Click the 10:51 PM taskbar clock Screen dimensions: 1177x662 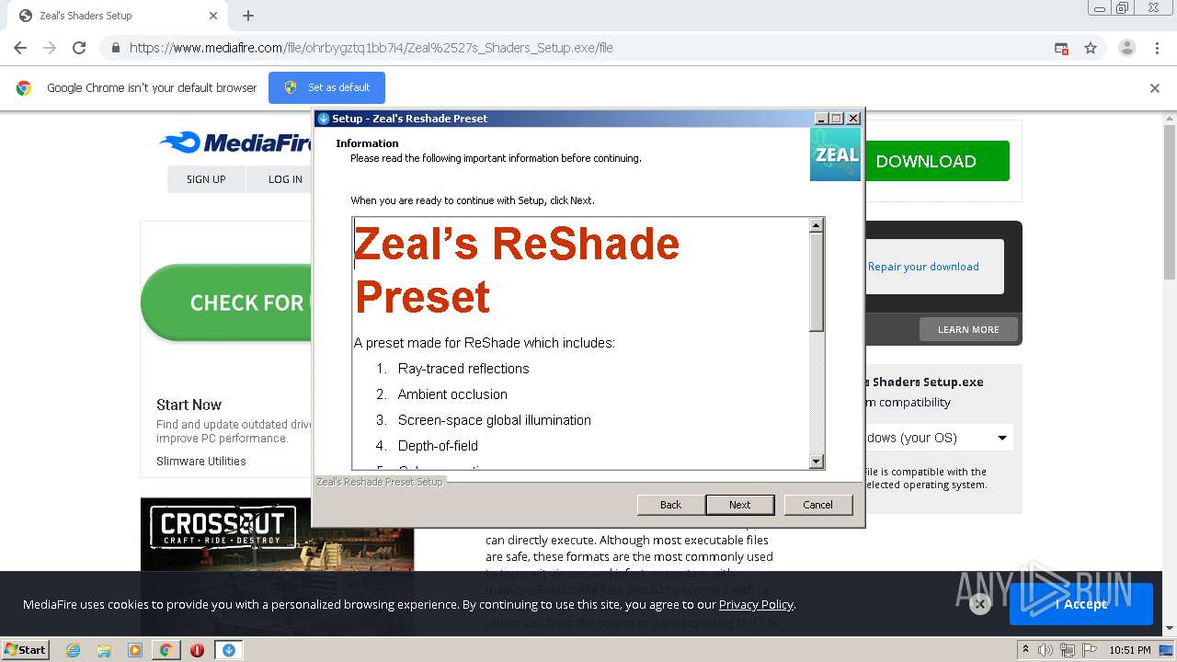[x=1129, y=650]
